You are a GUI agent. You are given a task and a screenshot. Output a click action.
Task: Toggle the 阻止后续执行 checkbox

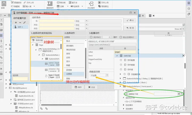tap(121, 37)
